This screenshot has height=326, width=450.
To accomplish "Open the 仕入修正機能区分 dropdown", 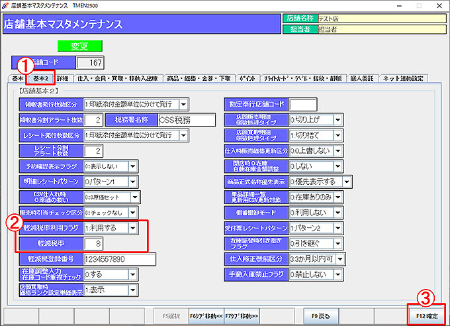I will tap(340, 258).
